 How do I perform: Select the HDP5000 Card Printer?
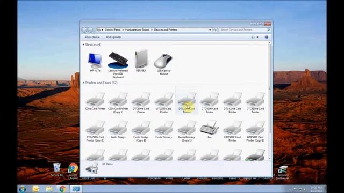click(232, 131)
